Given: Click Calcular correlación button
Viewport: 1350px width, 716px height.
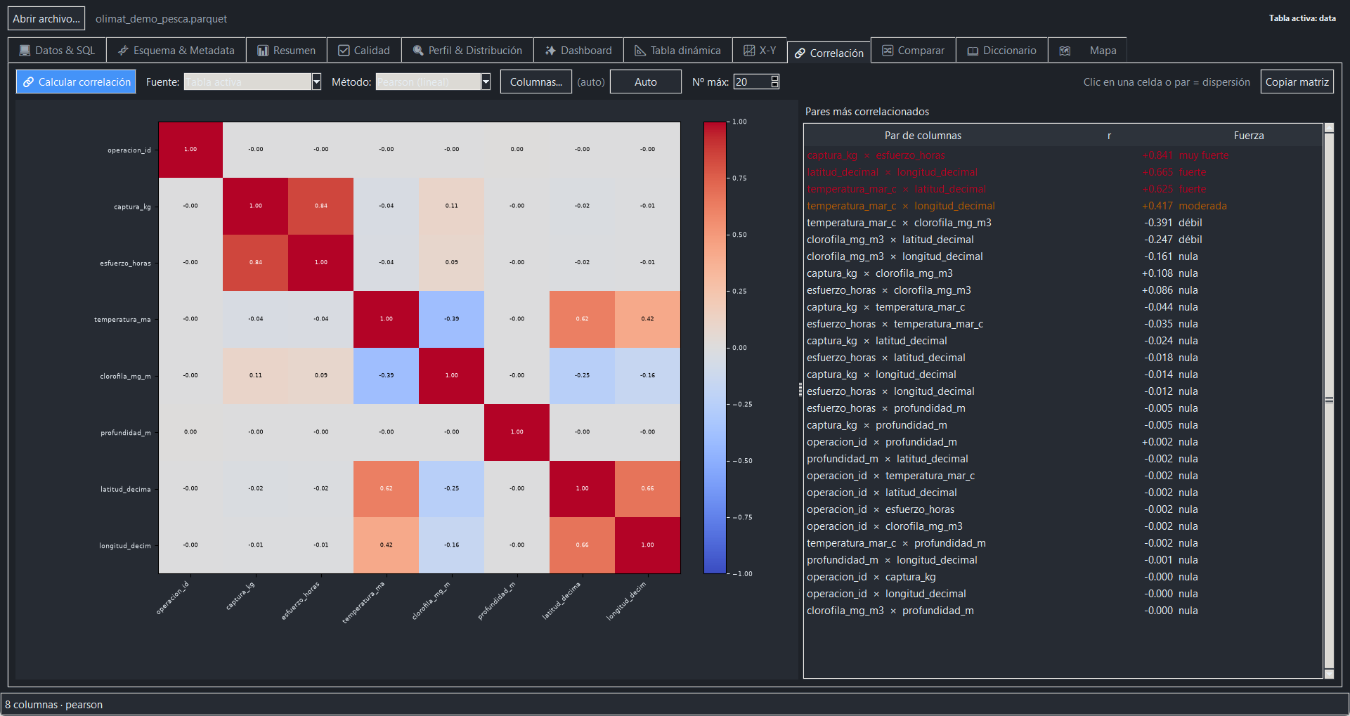Looking at the screenshot, I should pos(76,82).
